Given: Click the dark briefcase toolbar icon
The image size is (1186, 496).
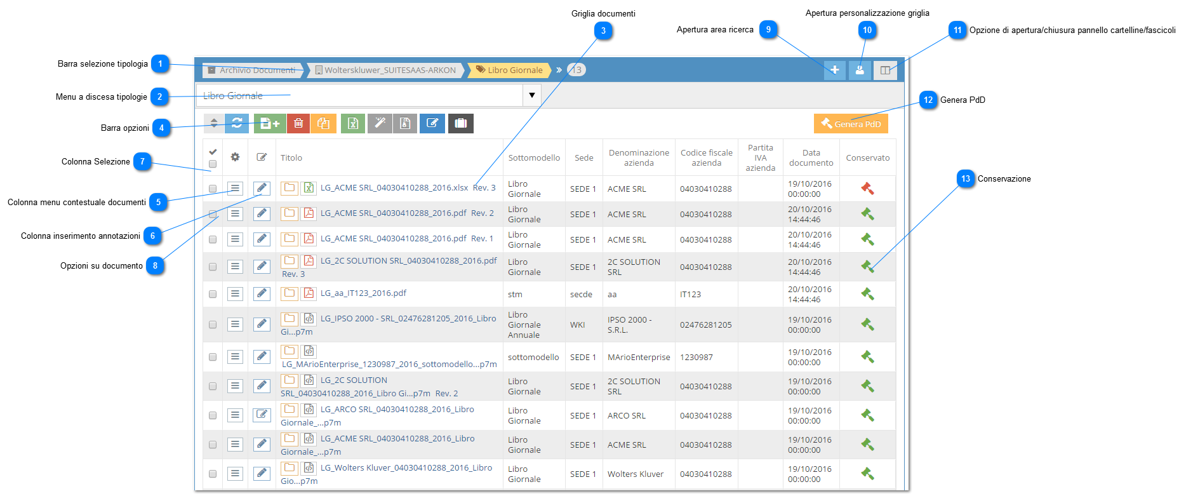Looking at the screenshot, I should point(461,123).
